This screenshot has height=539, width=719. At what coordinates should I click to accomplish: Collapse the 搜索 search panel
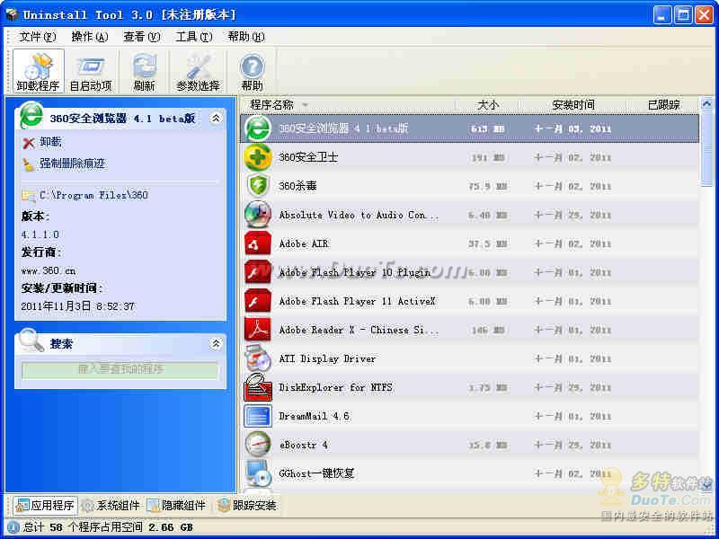pyautogui.click(x=216, y=343)
